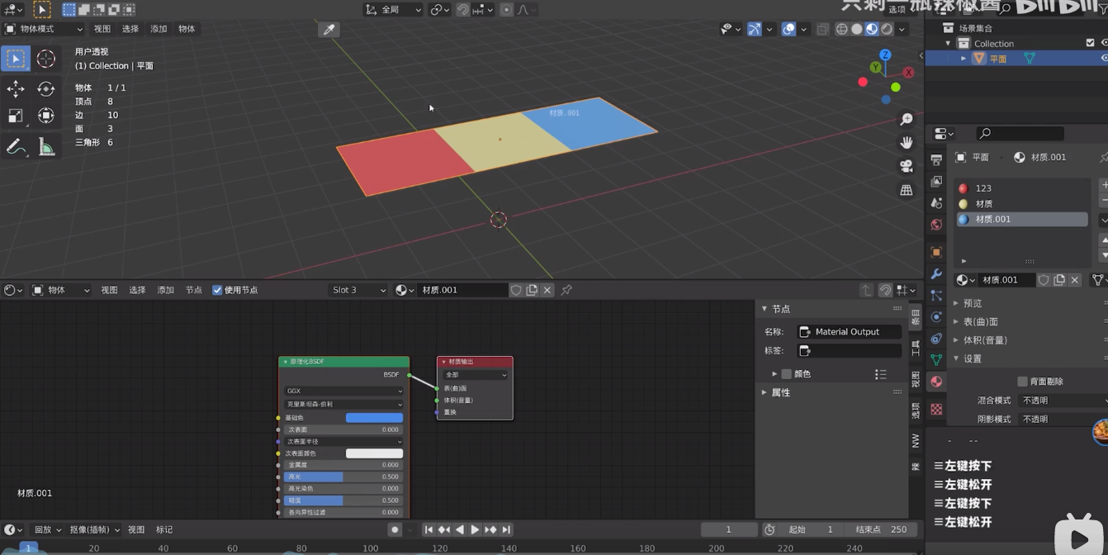Select the Measure tool
The width and height of the screenshot is (1108, 555).
46,147
